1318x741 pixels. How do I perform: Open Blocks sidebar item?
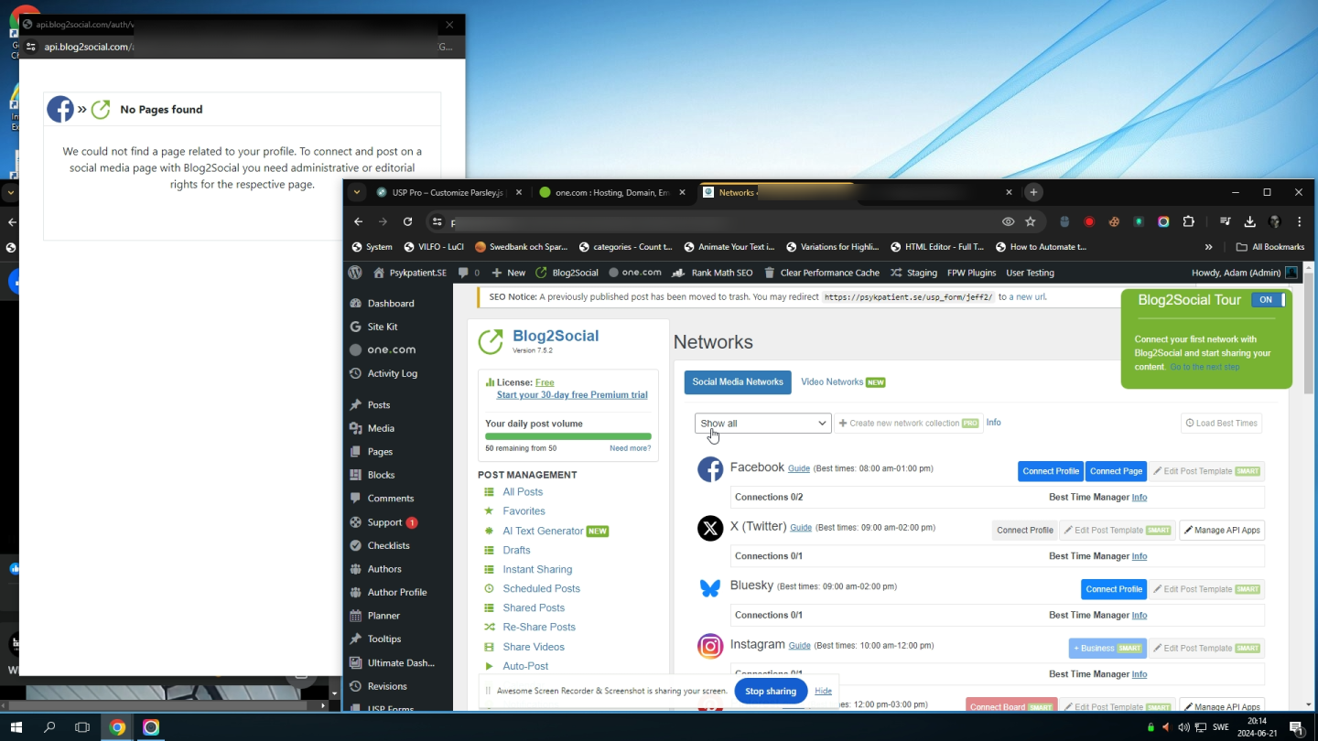click(x=381, y=475)
